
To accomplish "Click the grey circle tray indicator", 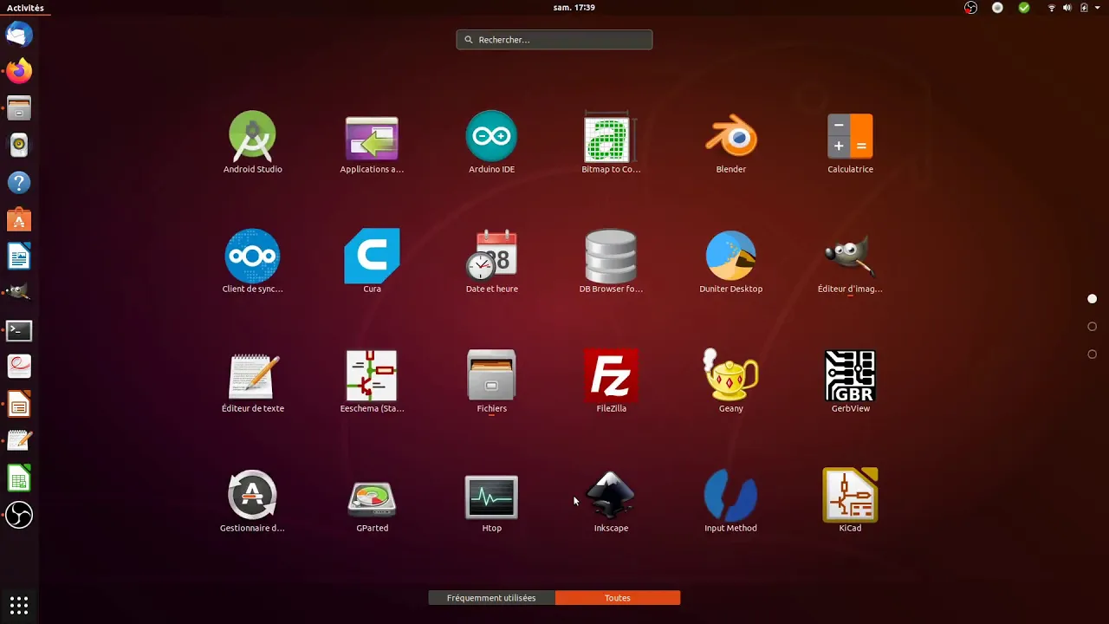I will (998, 8).
